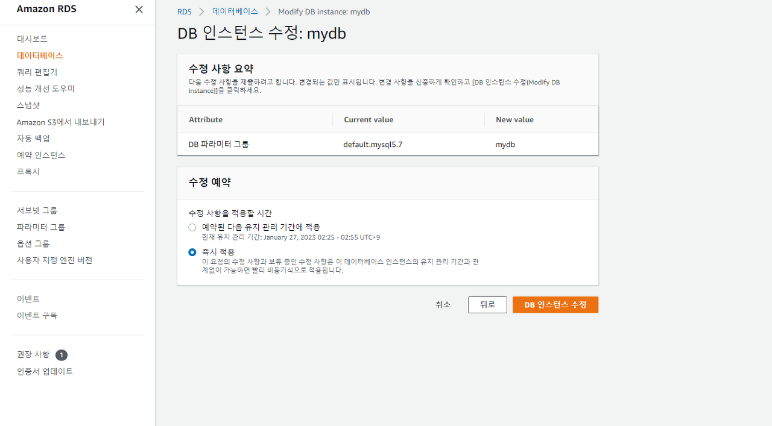
Task: Click the mydb new value cell
Action: 505,145
